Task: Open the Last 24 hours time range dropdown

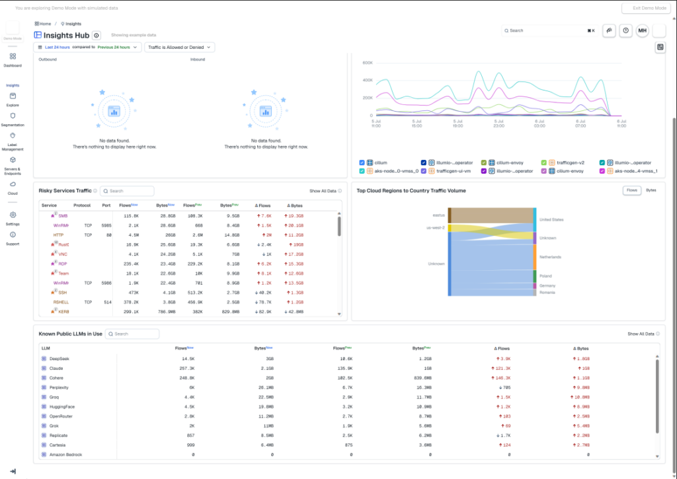Action: (x=88, y=48)
